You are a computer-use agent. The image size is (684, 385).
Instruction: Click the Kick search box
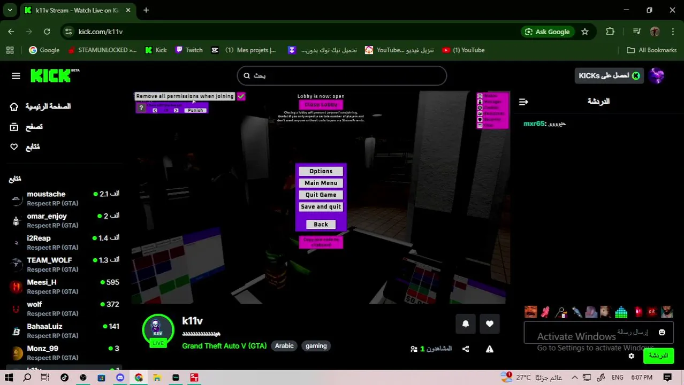pyautogui.click(x=342, y=75)
